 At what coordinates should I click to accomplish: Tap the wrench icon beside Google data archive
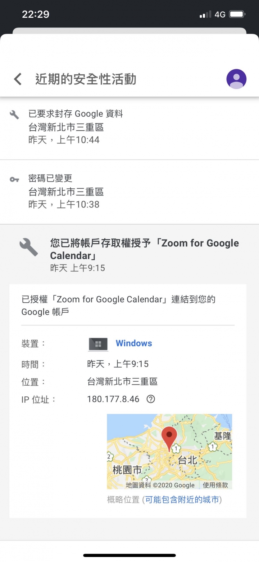pyautogui.click(x=14, y=115)
